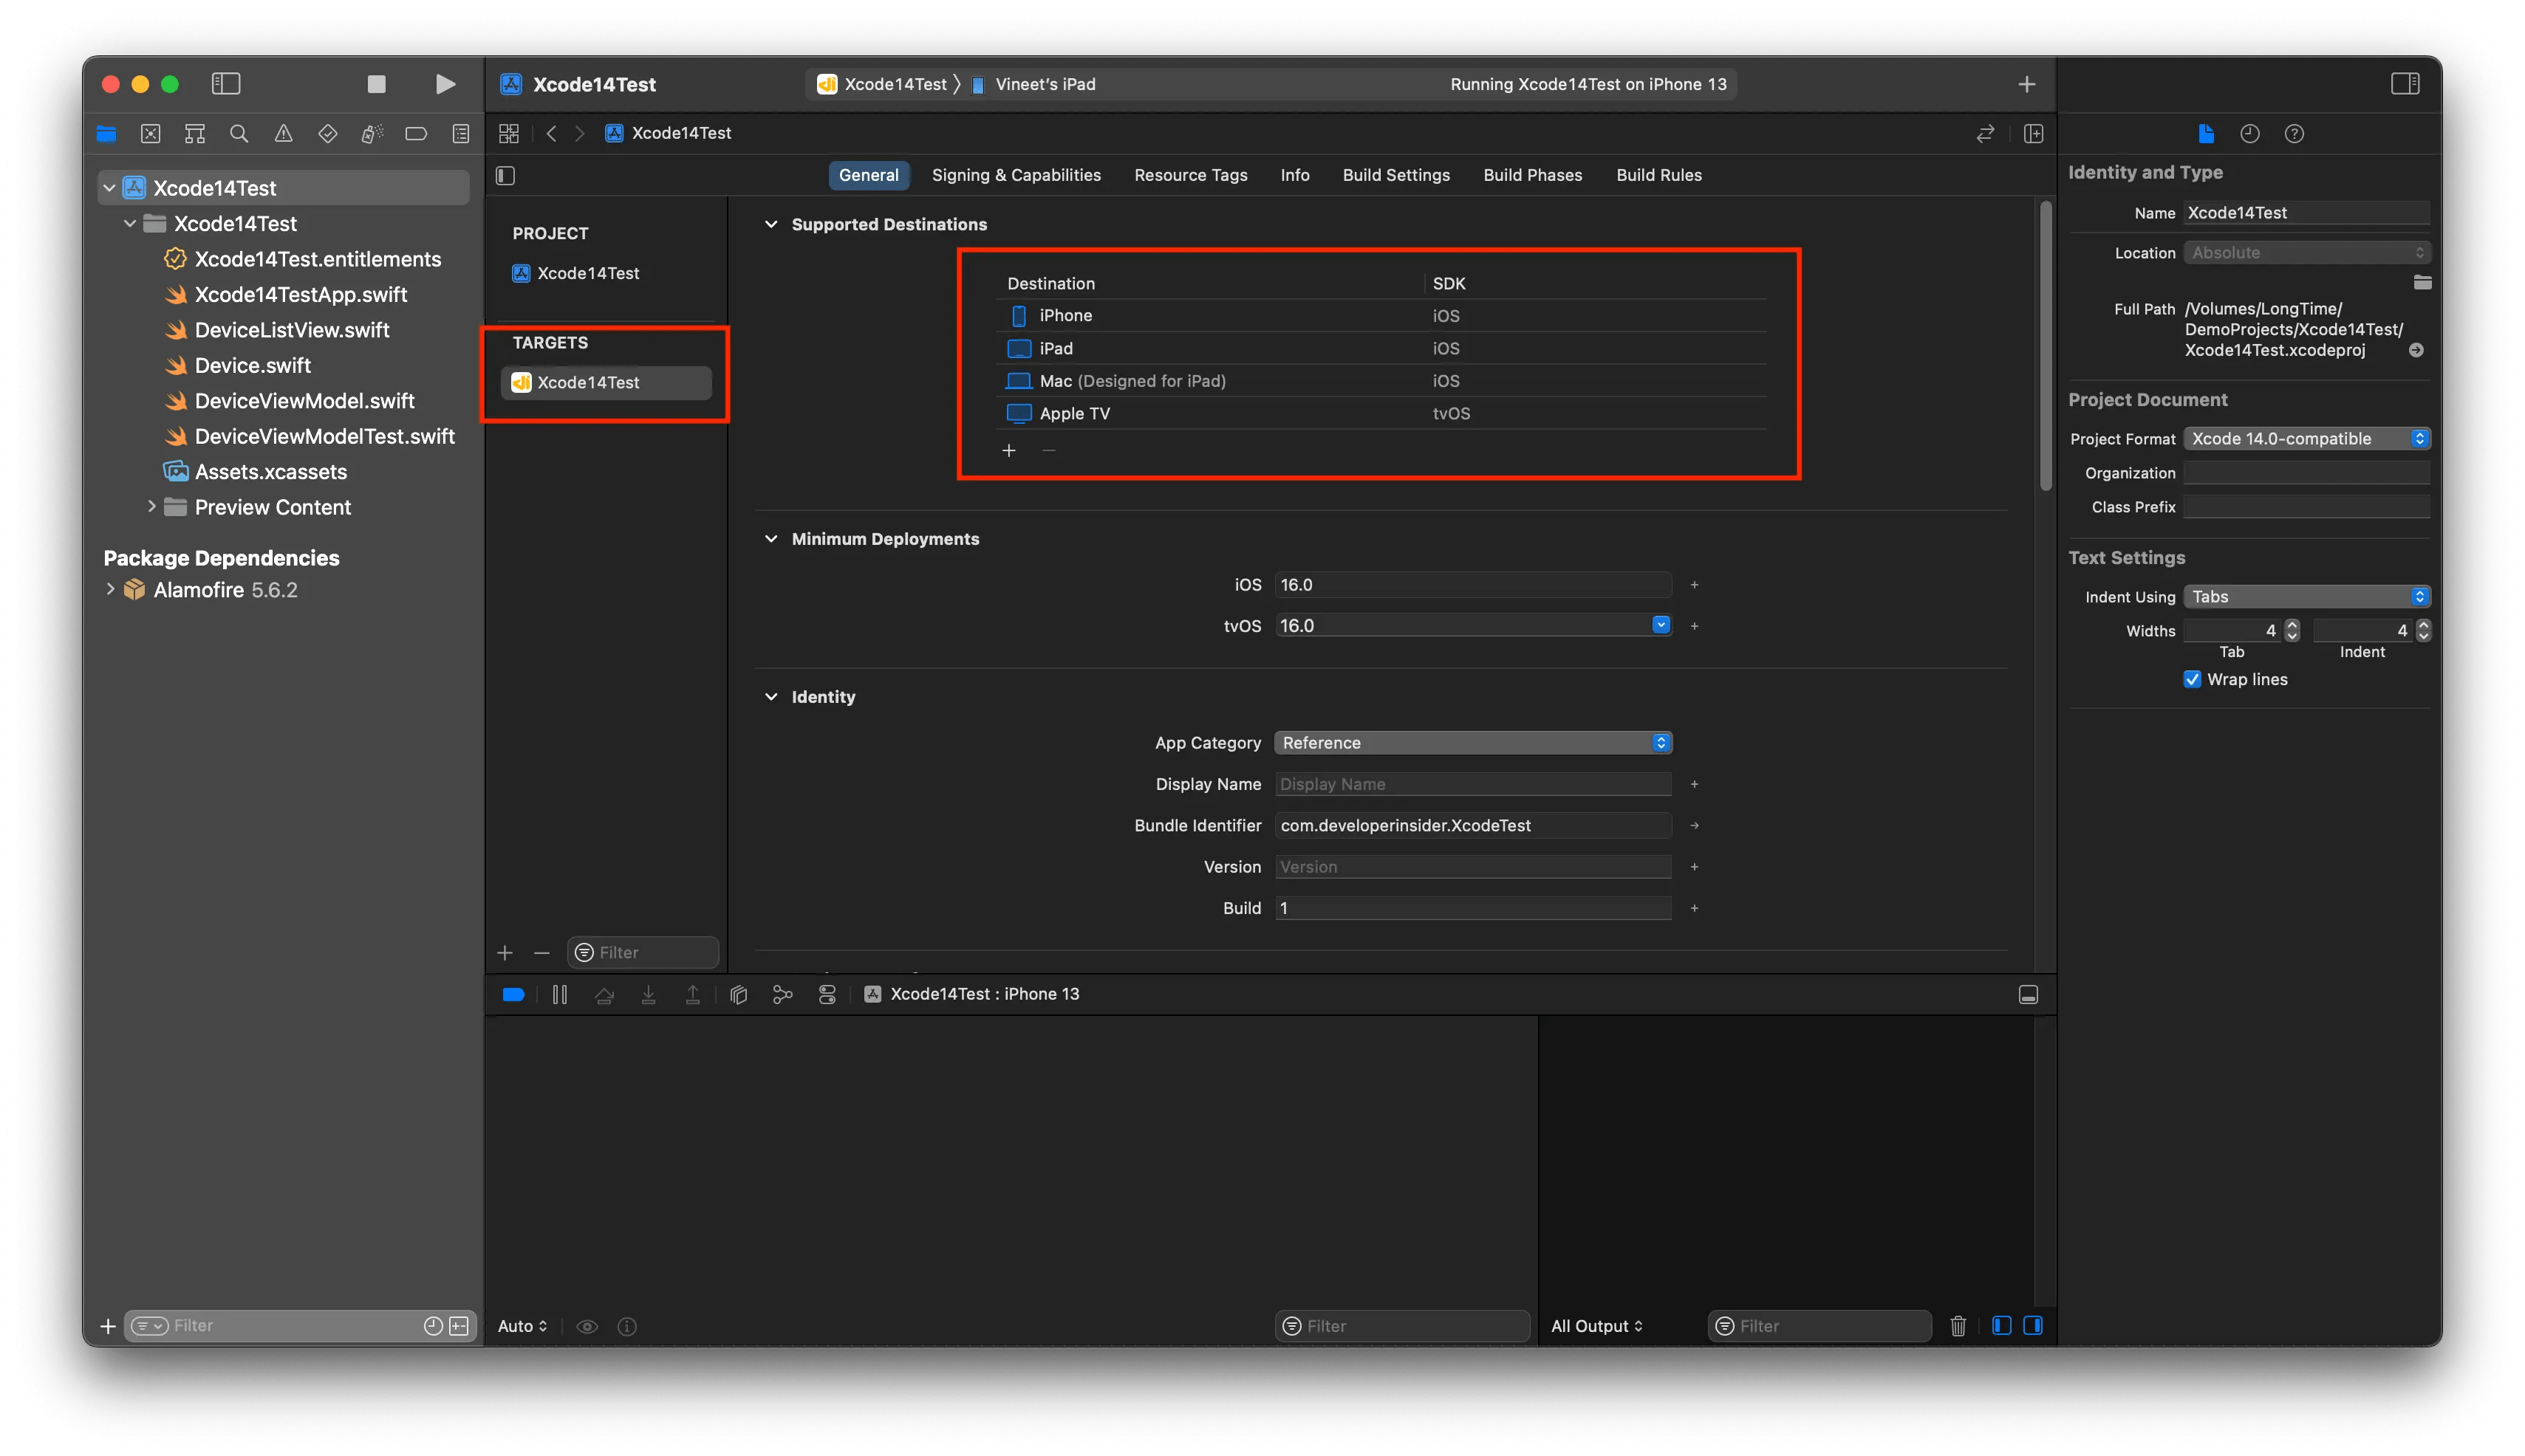The image size is (2525, 1456).
Task: Toggle the Wrap lines checkbox
Action: click(2192, 679)
